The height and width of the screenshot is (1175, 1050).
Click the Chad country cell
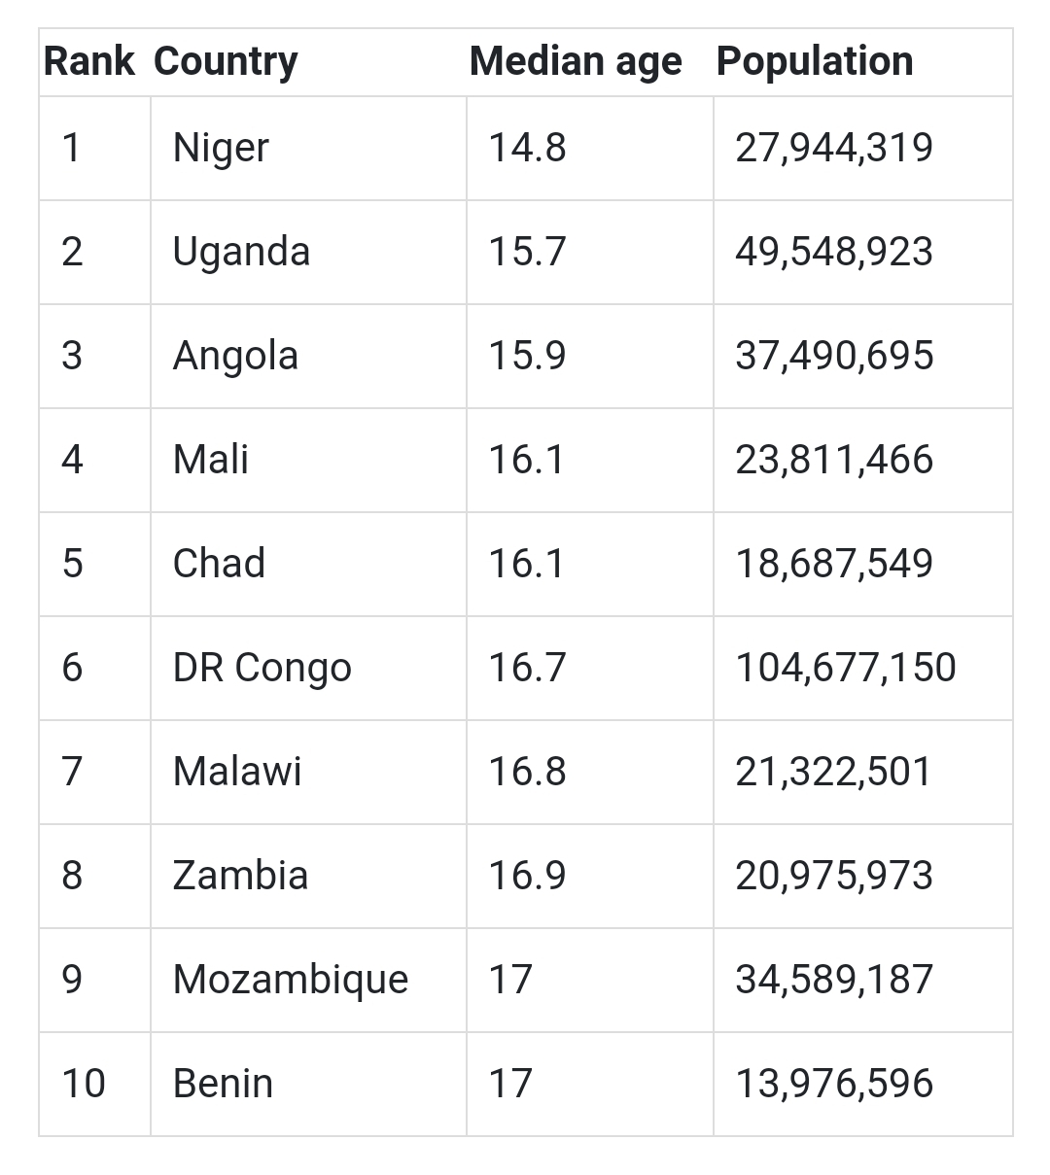[219, 564]
